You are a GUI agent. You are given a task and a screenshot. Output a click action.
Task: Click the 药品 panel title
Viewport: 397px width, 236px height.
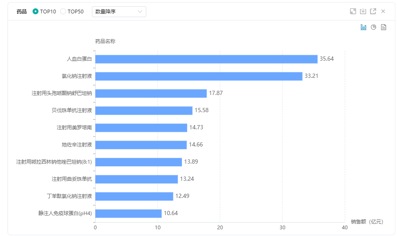(21, 11)
